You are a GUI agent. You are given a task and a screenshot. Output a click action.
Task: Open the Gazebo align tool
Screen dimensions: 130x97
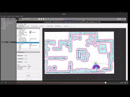point(58,19)
